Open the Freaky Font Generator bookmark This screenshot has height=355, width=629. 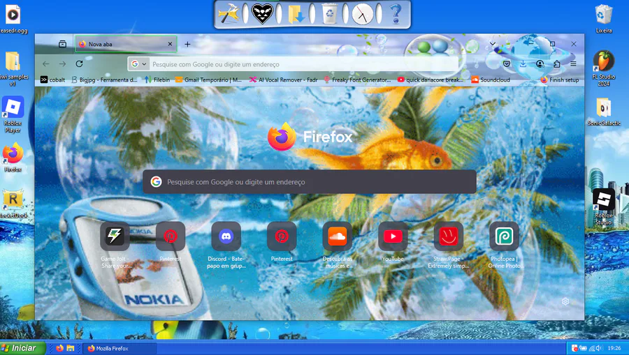pyautogui.click(x=357, y=80)
